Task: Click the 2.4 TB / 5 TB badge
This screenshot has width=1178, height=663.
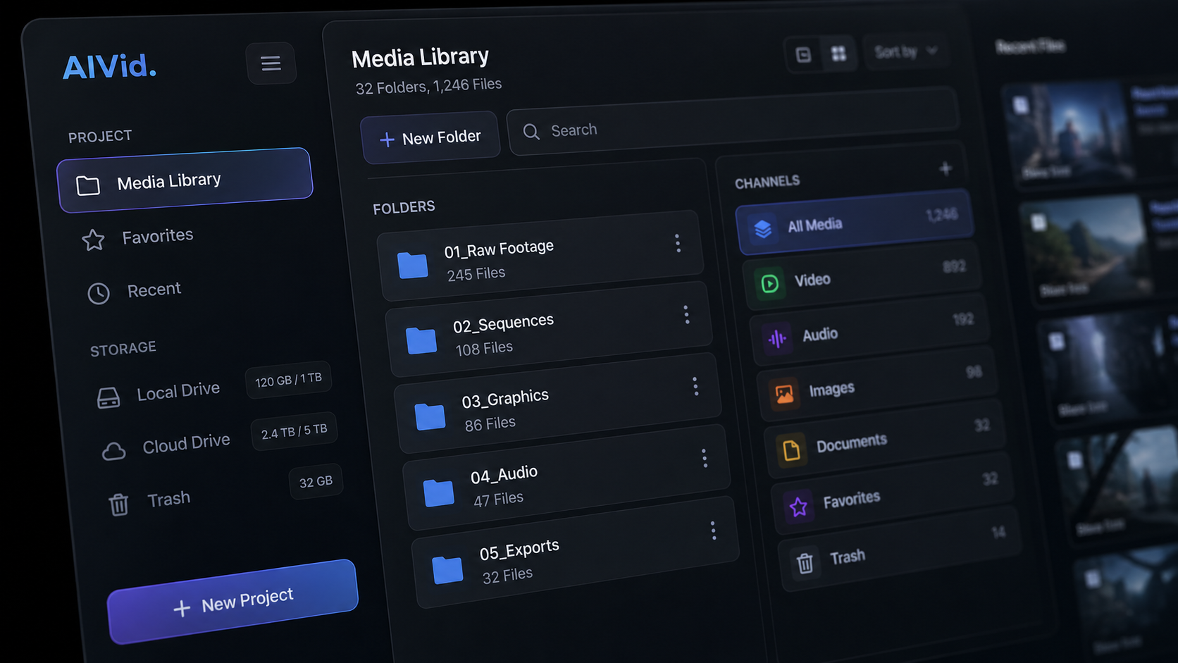Action: pyautogui.click(x=294, y=431)
